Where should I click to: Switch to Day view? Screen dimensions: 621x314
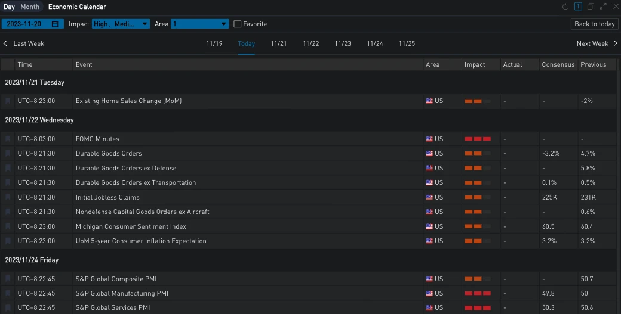(10, 7)
